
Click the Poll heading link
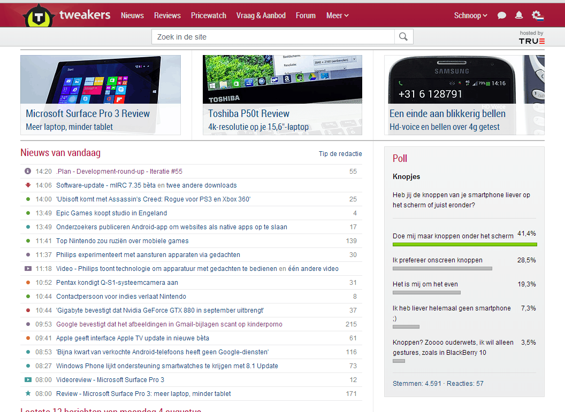click(400, 158)
